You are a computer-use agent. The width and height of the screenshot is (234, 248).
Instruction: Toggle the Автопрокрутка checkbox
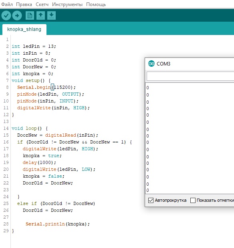coord(151,201)
